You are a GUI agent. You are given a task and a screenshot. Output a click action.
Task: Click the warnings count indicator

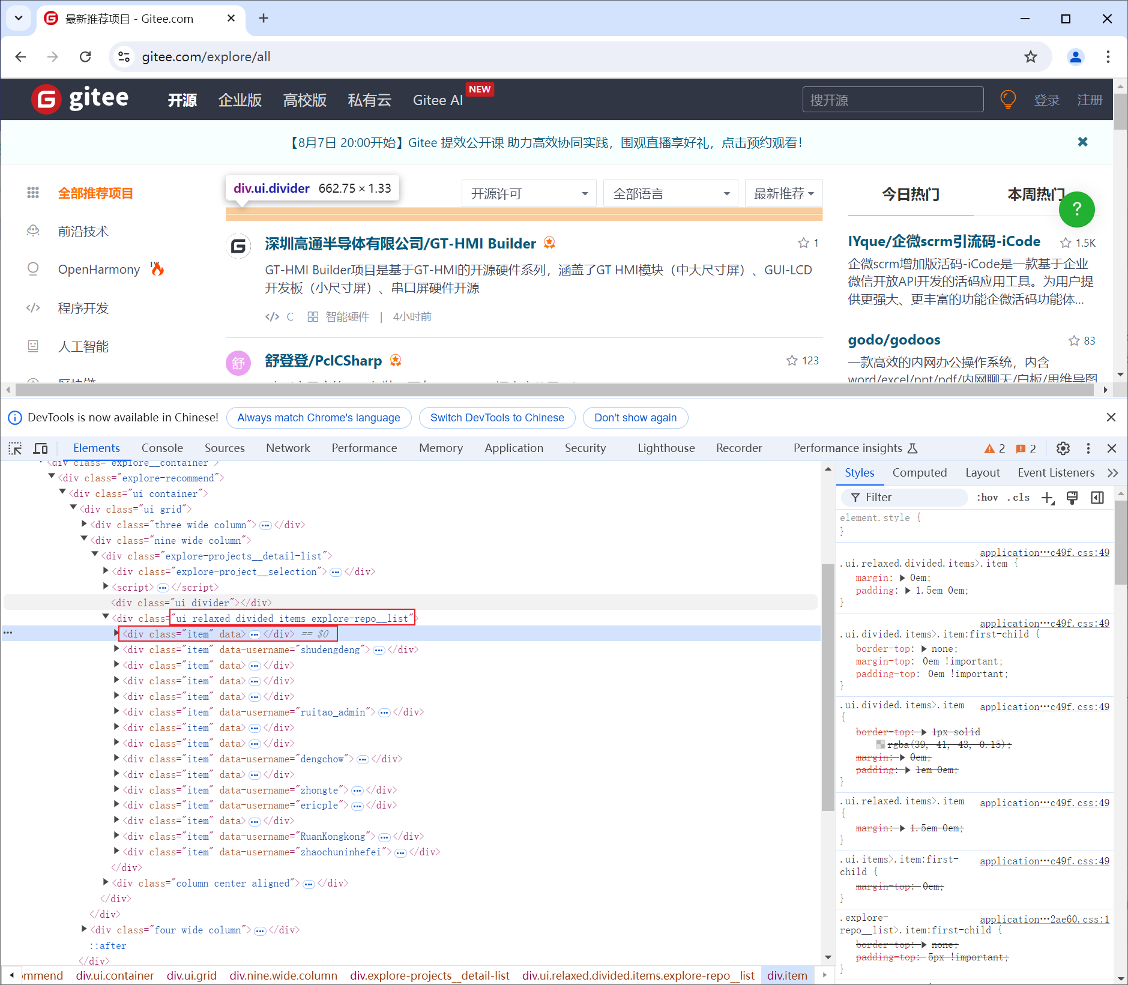(x=995, y=448)
